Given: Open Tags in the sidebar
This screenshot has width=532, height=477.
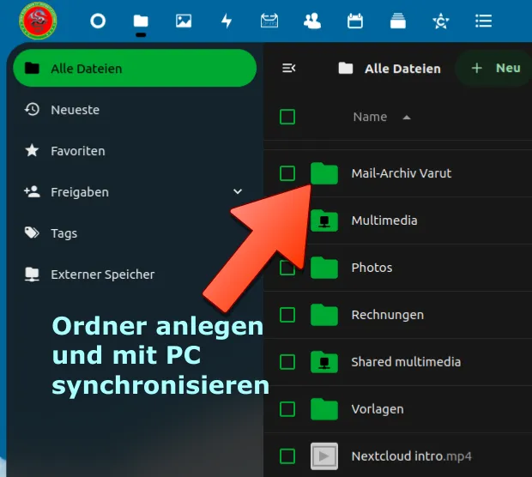Looking at the screenshot, I should point(135,233).
